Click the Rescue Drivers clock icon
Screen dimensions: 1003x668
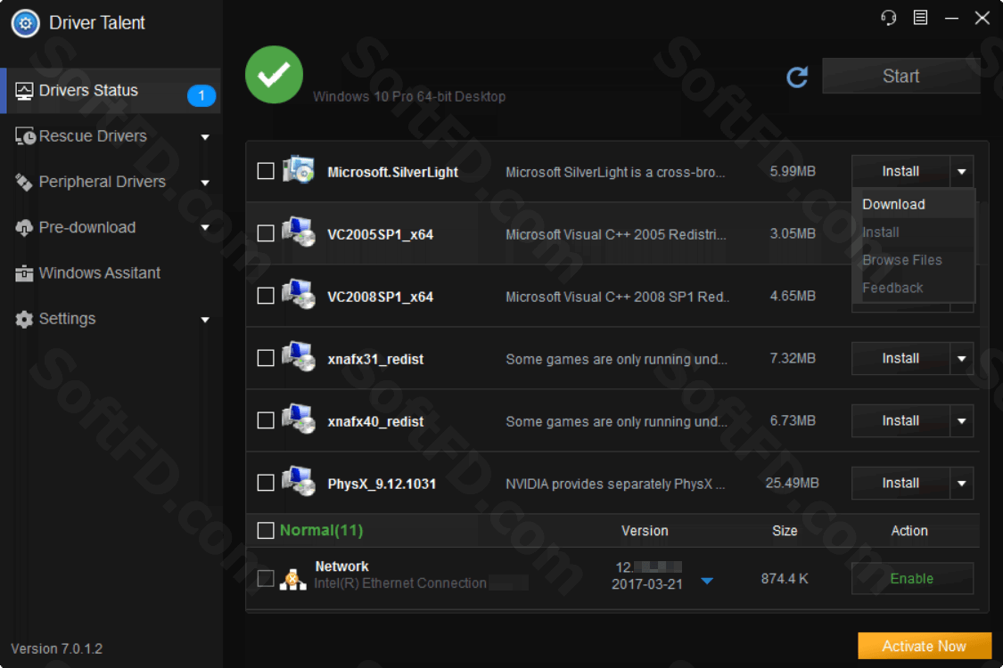click(x=25, y=136)
